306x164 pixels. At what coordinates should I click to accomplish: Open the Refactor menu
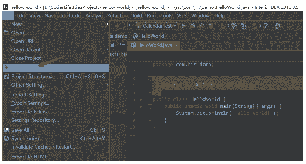pos(117,16)
